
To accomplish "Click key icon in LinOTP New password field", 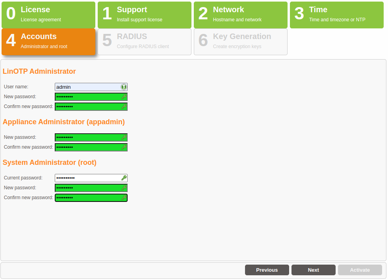I will coord(124,97).
